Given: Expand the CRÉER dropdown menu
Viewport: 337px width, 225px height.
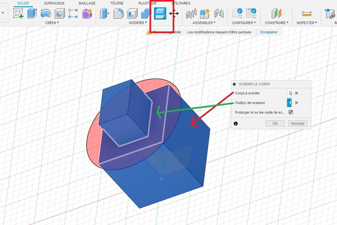Looking at the screenshot, I should pyautogui.click(x=52, y=22).
